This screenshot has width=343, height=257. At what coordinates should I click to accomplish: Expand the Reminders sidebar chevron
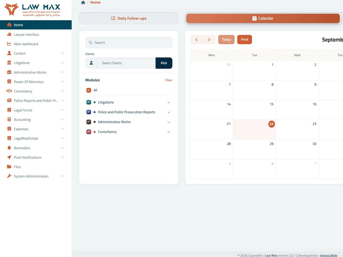[x=63, y=148]
